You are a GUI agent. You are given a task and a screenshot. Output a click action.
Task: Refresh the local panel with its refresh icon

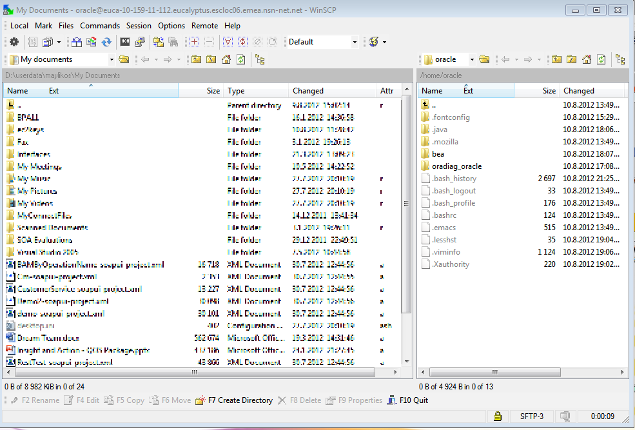click(241, 59)
